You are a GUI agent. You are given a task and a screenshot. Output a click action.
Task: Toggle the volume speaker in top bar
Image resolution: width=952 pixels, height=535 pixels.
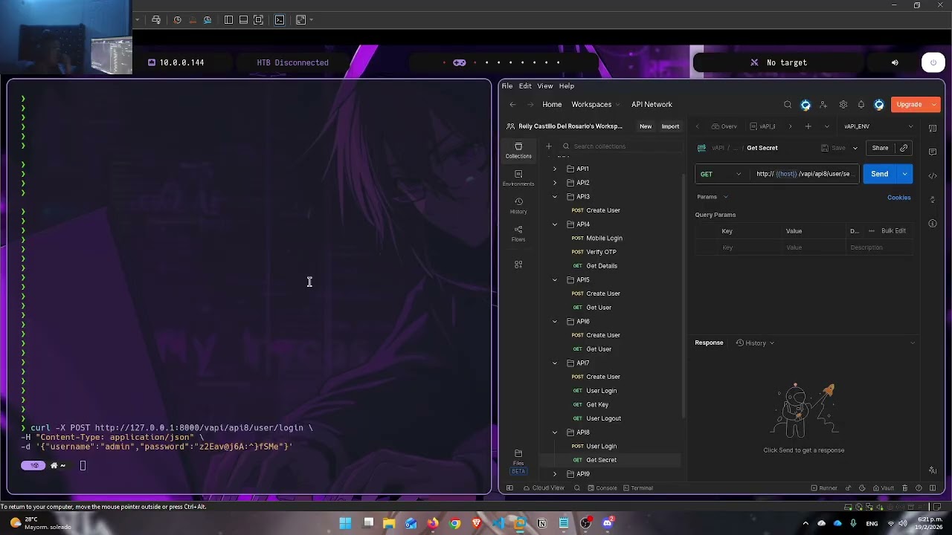click(895, 62)
